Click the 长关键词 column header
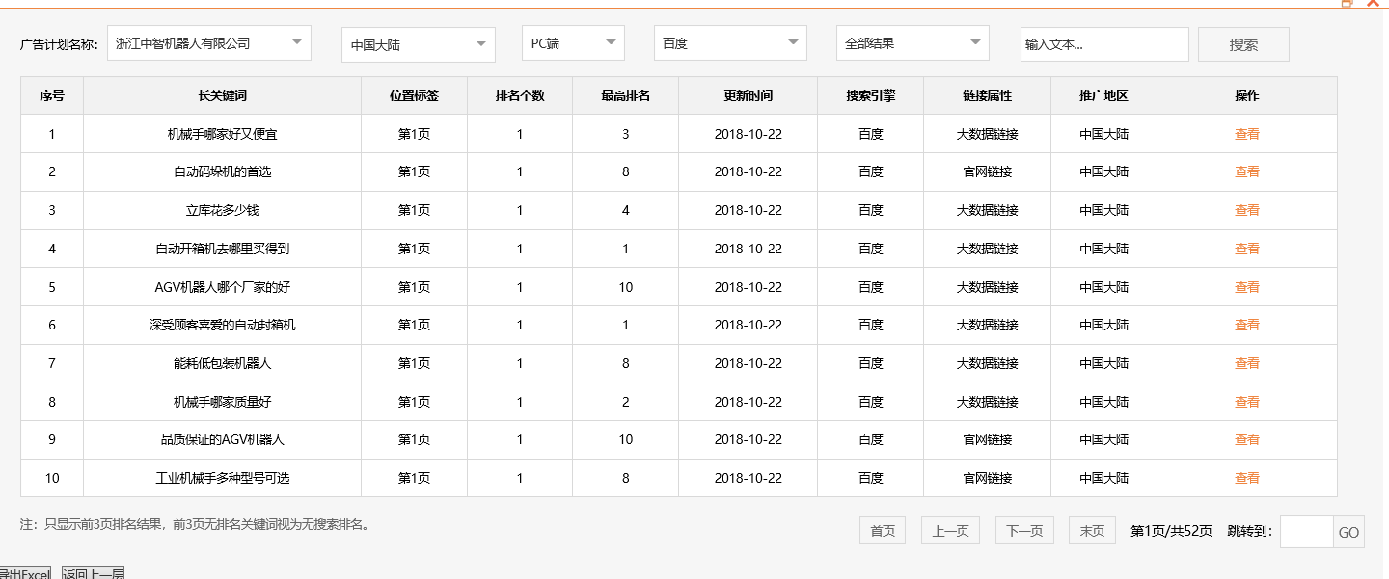Screen dimensions: 1389x579 (x=222, y=94)
